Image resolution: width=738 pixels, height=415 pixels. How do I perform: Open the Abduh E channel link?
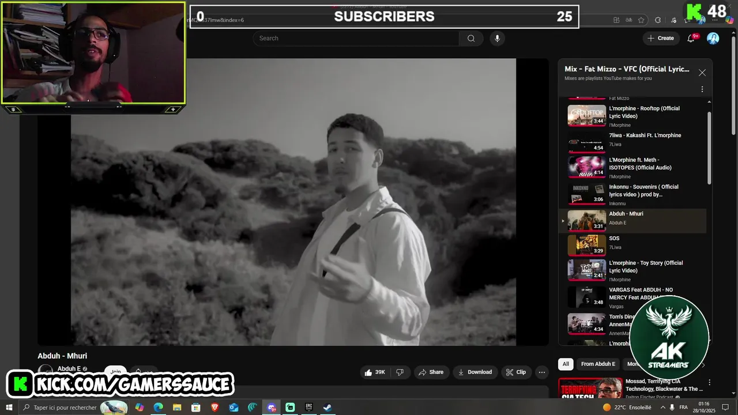pyautogui.click(x=69, y=369)
